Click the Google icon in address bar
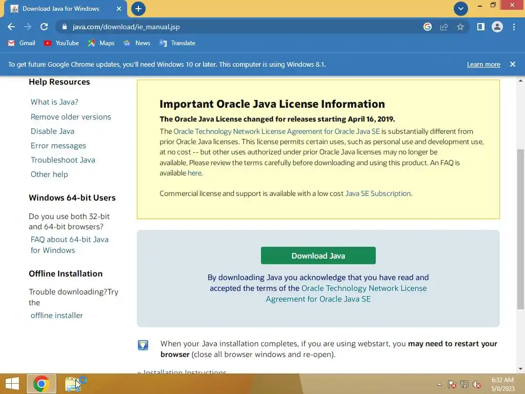Screen dimensions: 525x394 (427, 27)
